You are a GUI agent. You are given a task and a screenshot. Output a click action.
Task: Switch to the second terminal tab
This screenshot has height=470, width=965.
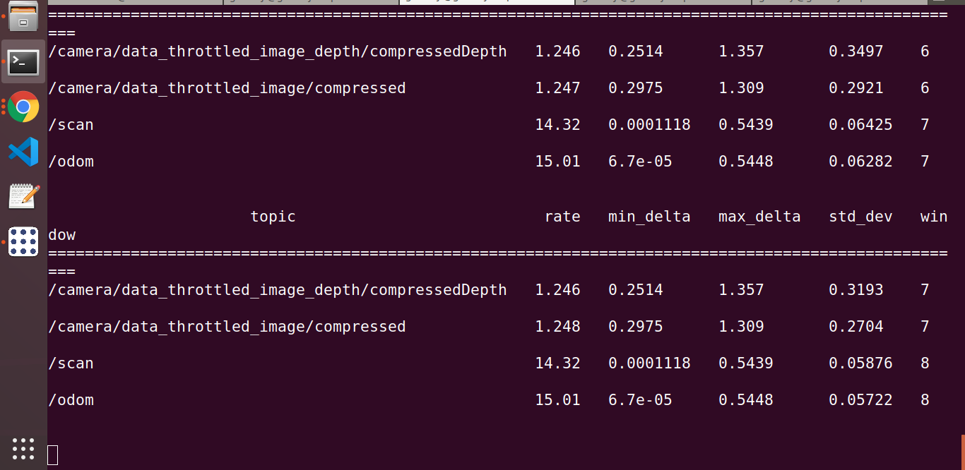[311, 2]
